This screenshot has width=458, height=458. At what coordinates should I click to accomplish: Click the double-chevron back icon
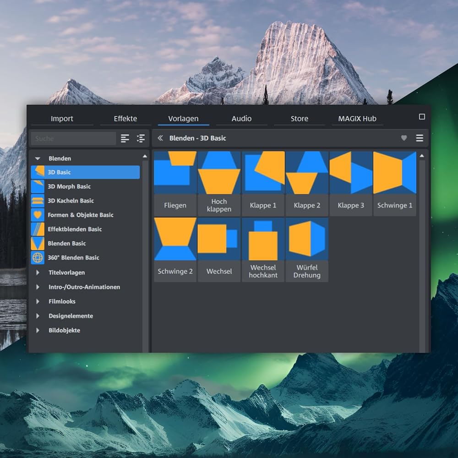(160, 138)
